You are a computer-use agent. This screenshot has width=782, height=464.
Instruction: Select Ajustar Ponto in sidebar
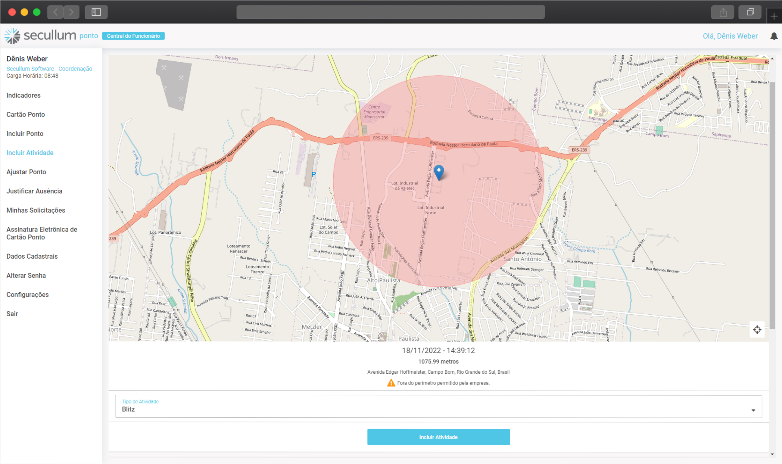point(26,172)
